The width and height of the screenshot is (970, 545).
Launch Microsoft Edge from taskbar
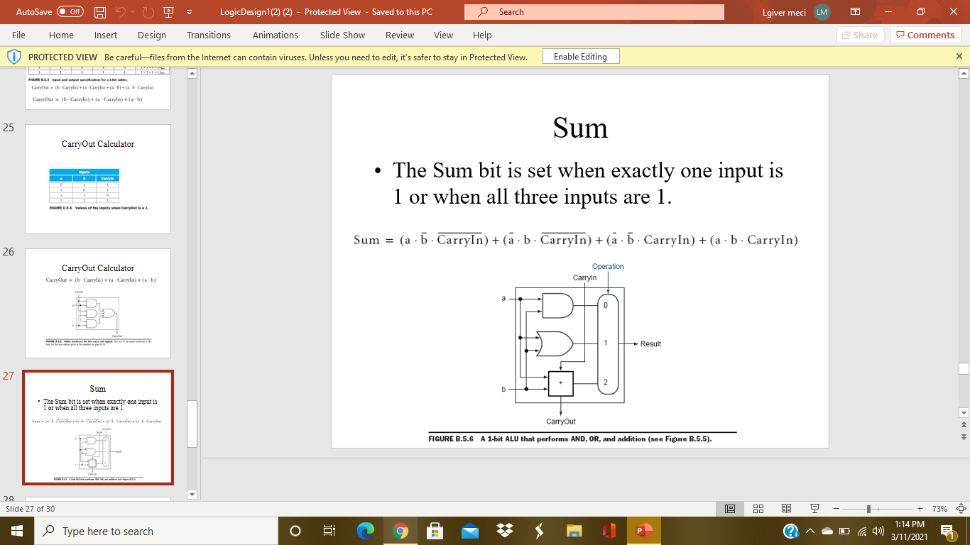(x=365, y=531)
